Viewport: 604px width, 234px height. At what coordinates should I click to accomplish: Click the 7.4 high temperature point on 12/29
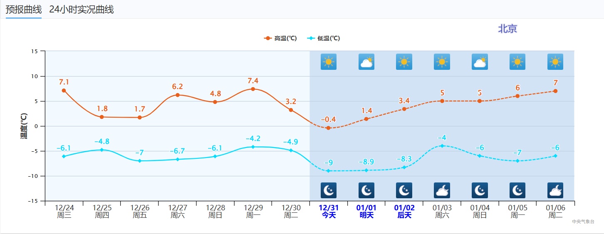click(253, 89)
